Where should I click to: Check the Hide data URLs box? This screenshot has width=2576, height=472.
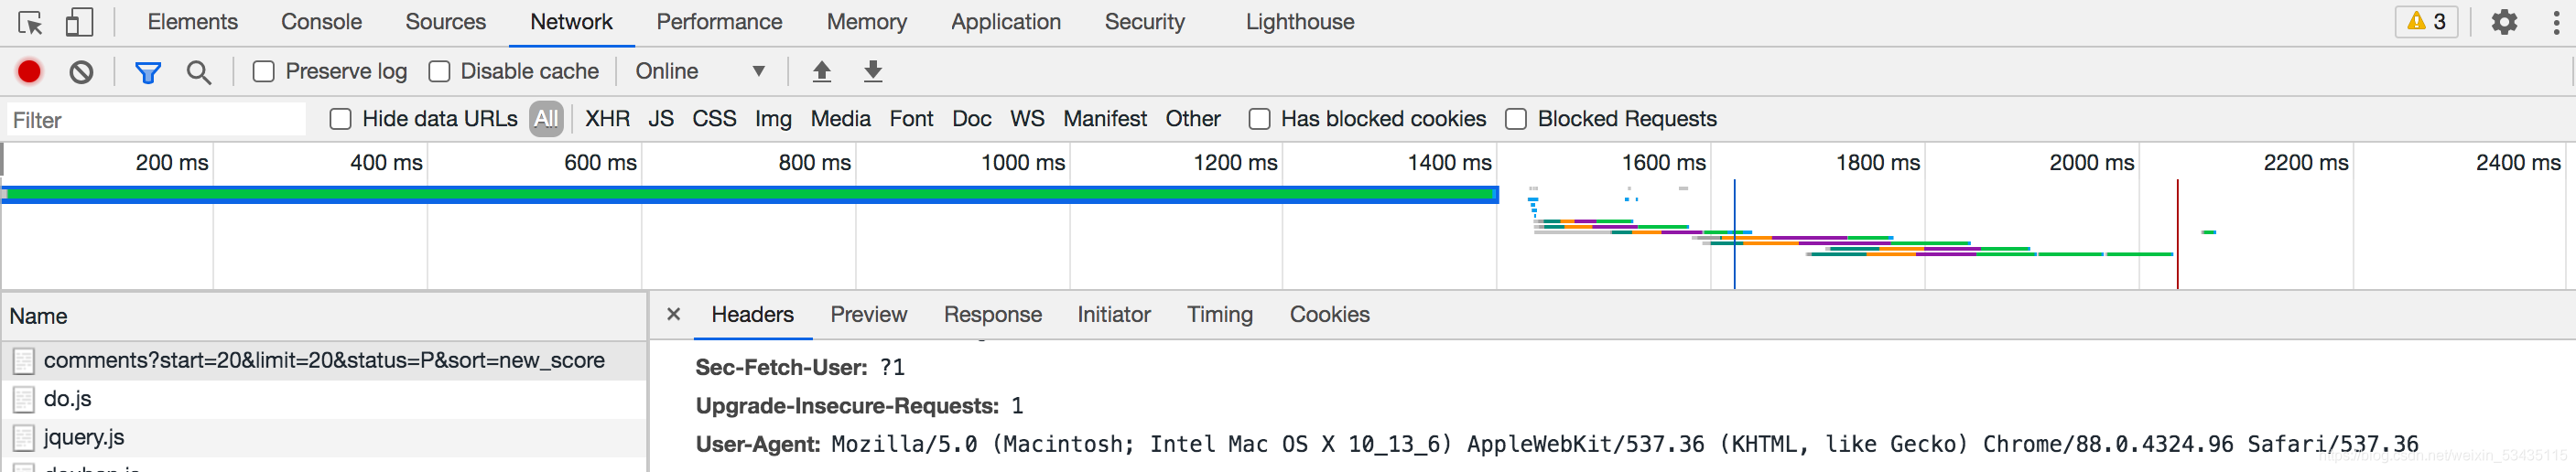[341, 119]
